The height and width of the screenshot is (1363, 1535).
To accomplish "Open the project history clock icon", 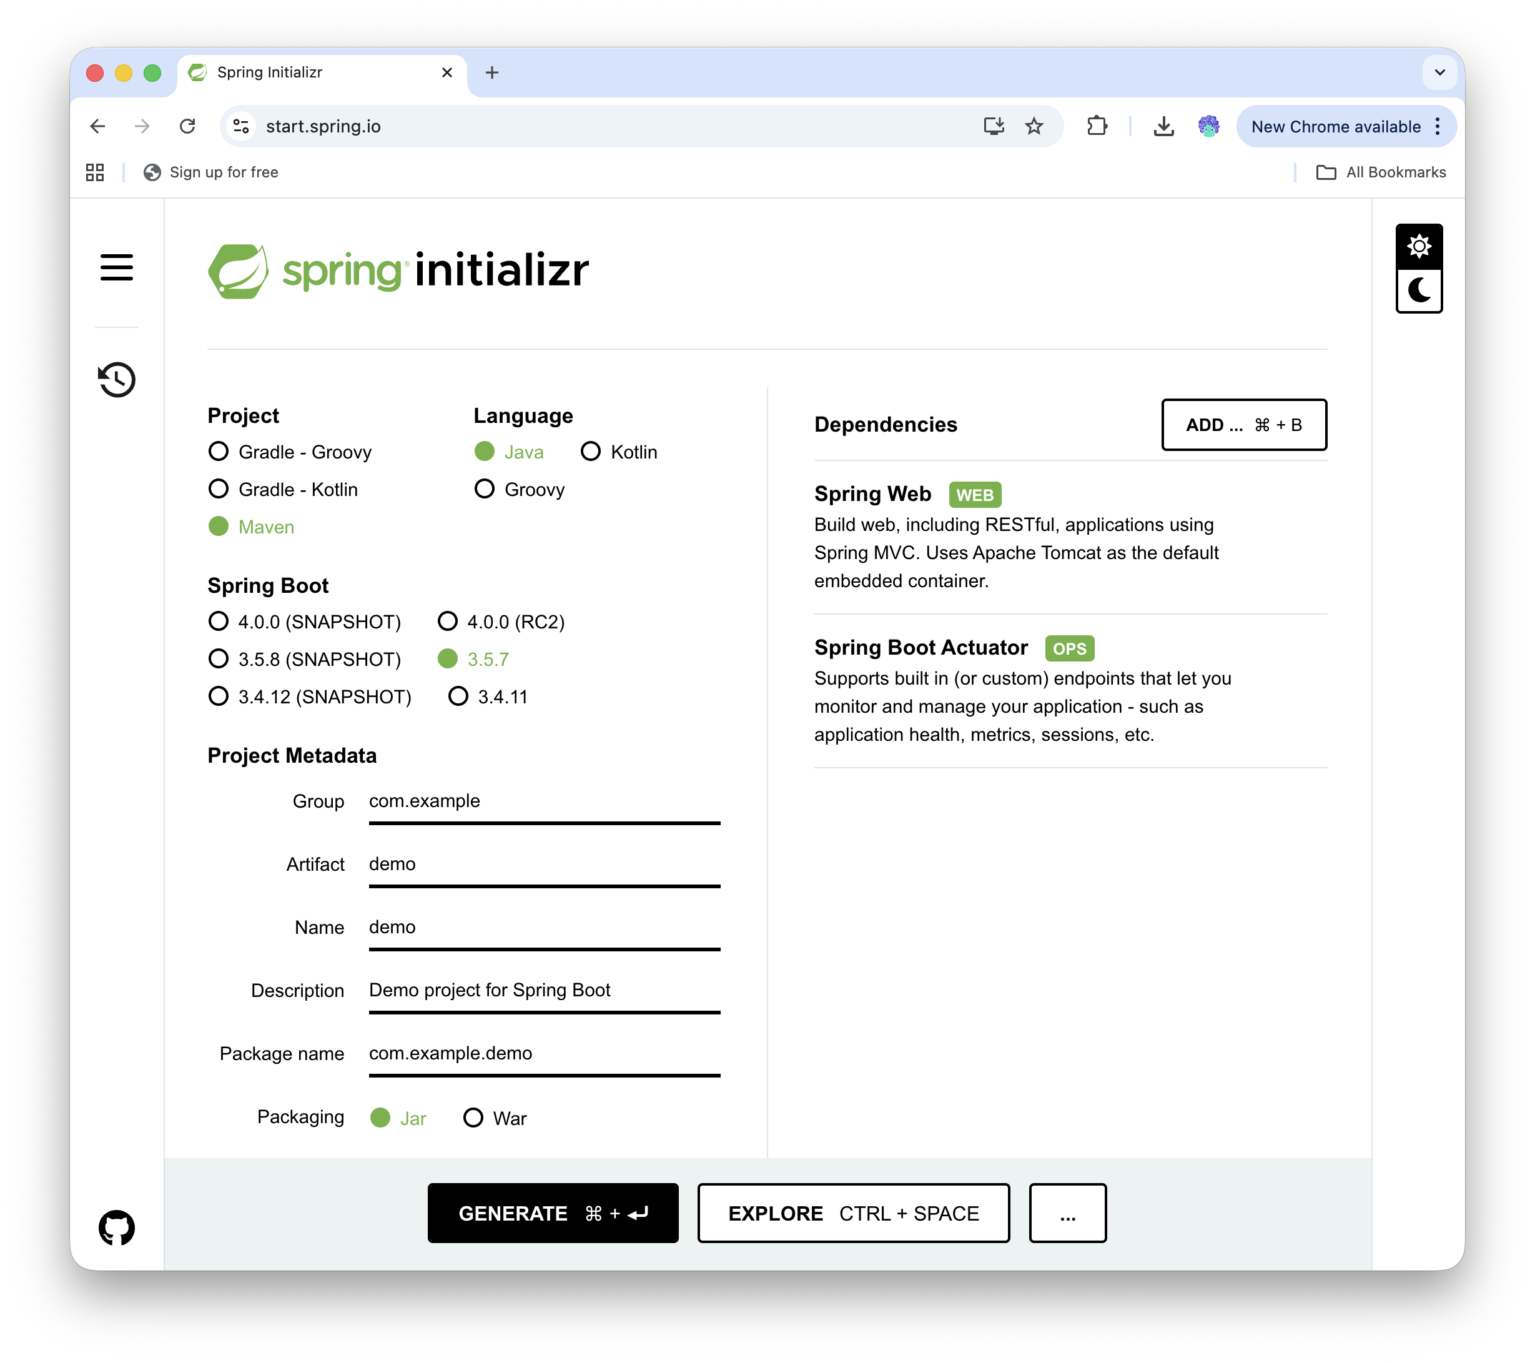I will click(x=116, y=379).
